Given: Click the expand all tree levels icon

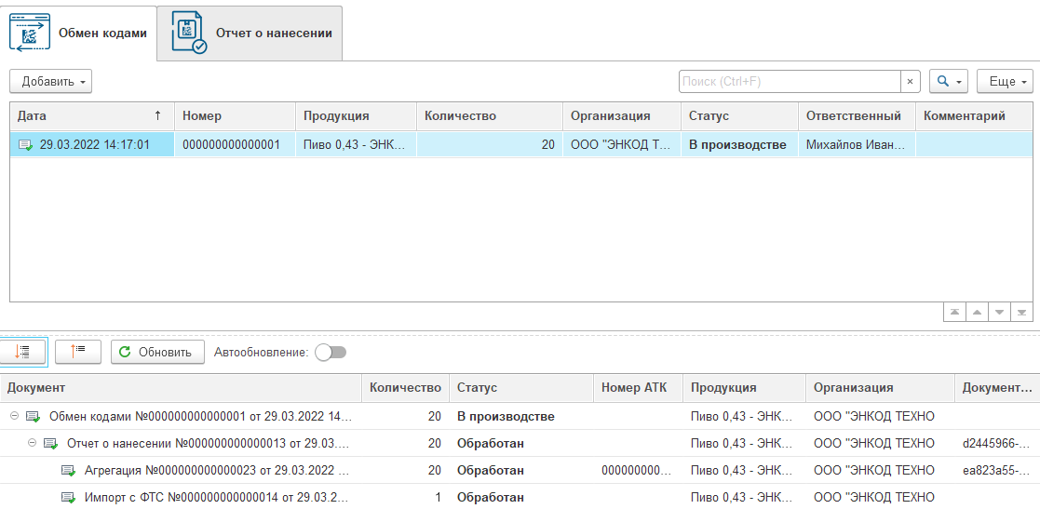Looking at the screenshot, I should click(23, 352).
